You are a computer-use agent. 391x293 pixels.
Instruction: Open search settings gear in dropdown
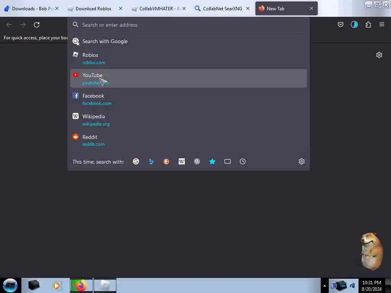coord(302,161)
